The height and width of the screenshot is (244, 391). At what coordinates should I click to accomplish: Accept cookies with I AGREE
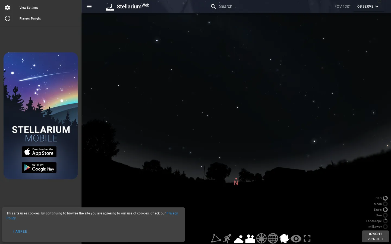click(x=20, y=232)
